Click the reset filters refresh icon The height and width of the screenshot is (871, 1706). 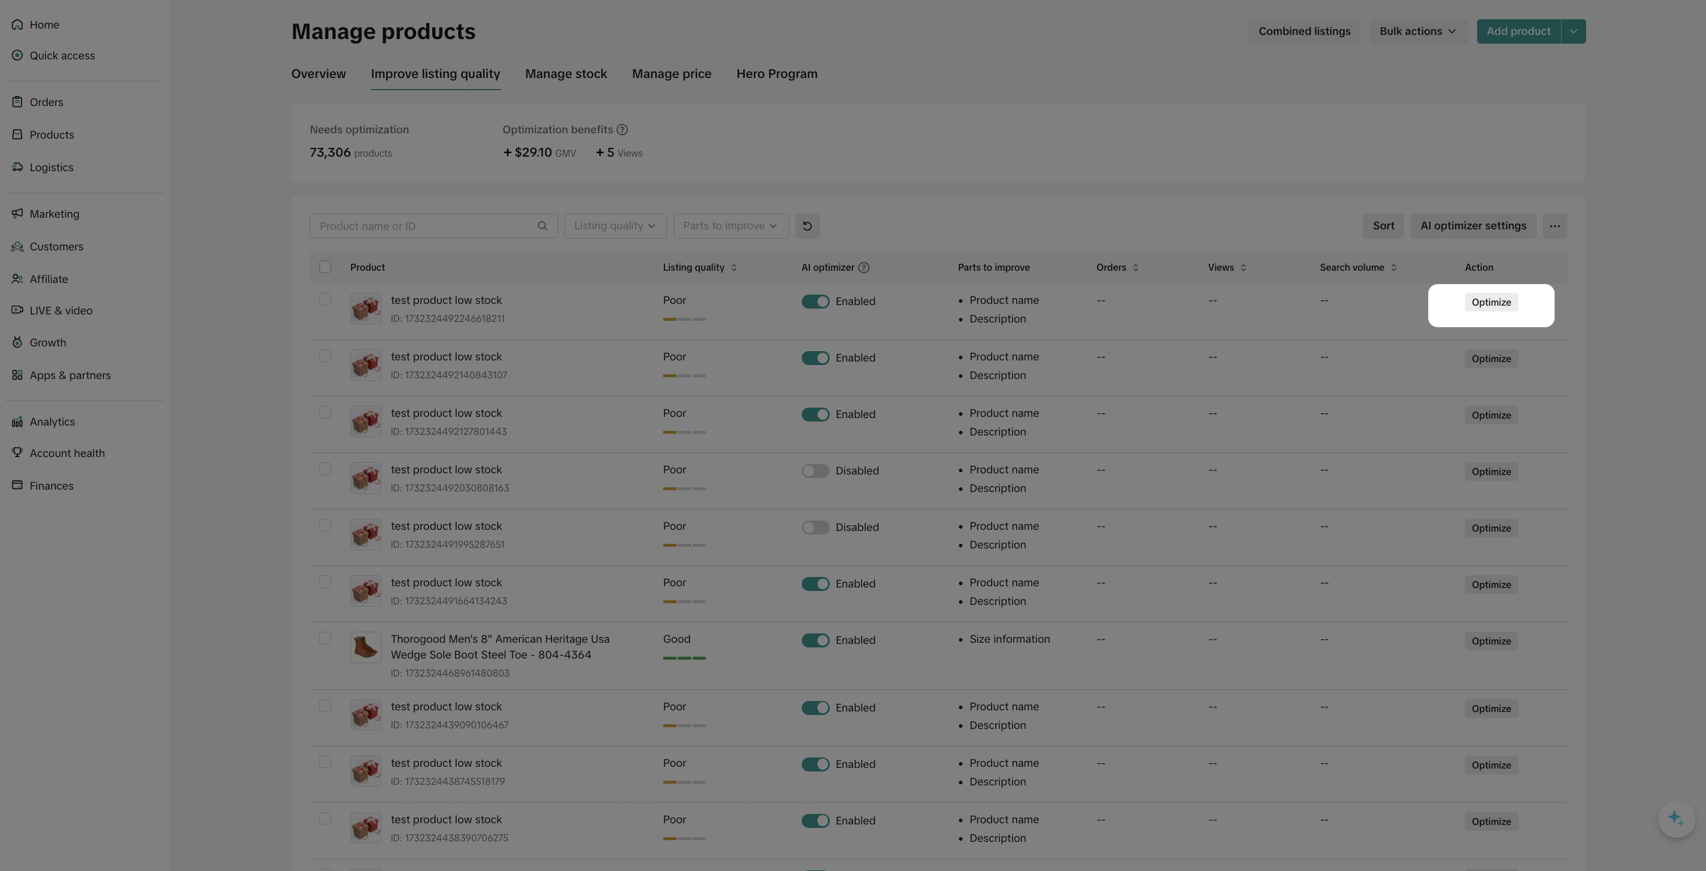pyautogui.click(x=806, y=226)
